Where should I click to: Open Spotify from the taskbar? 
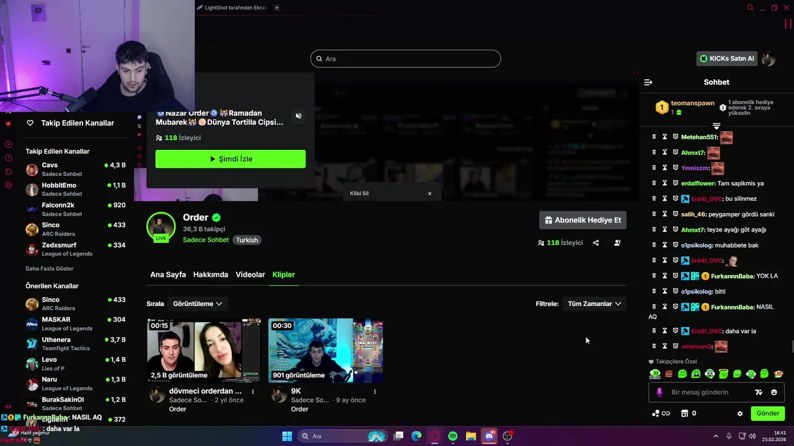click(453, 436)
